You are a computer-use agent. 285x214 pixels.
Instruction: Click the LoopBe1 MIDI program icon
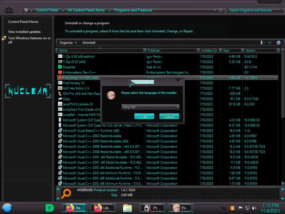point(60,115)
